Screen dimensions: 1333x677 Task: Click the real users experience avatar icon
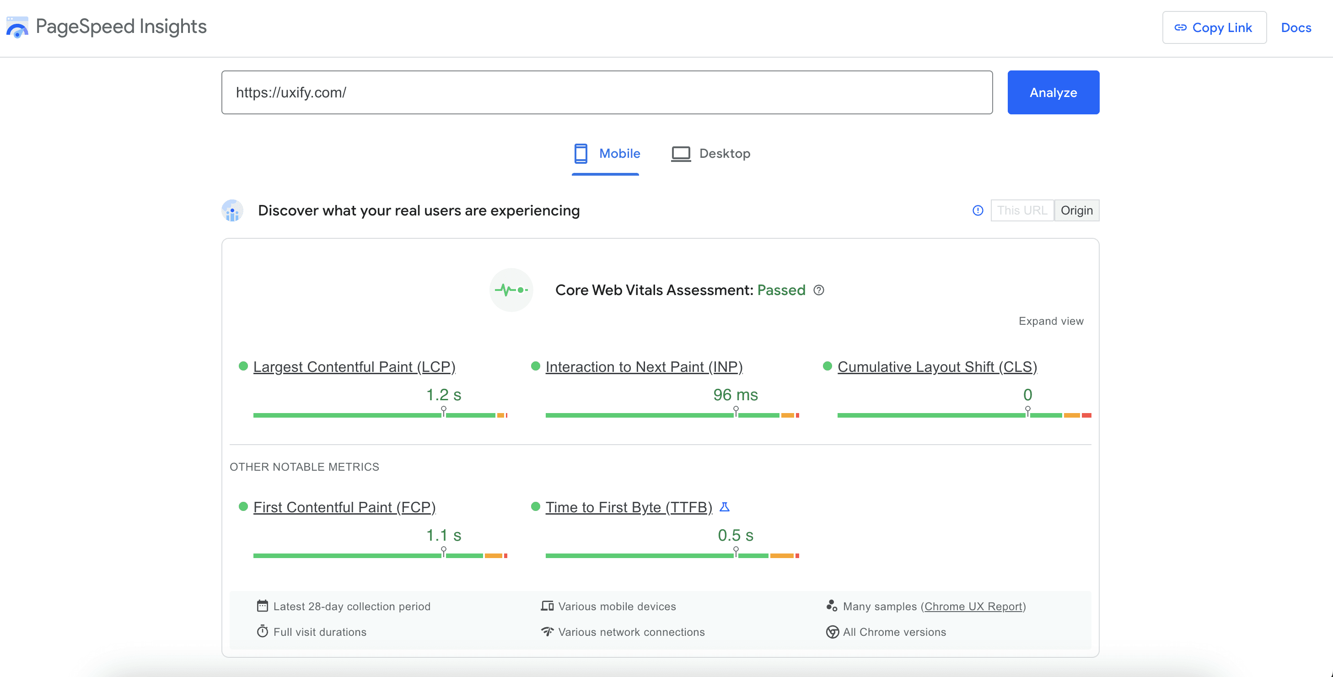click(x=232, y=211)
